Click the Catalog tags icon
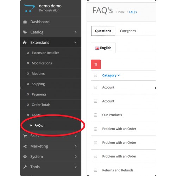Image resolution: width=176 pixels, height=176 pixels. [x=25, y=32]
